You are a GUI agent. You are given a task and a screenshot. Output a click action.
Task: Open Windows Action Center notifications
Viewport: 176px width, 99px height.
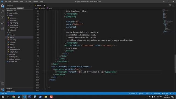172,97
